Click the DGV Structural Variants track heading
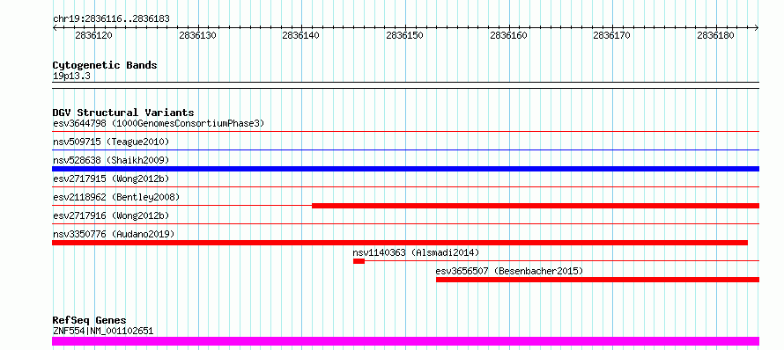Image resolution: width=784 pixels, height=350 pixels. pos(123,113)
